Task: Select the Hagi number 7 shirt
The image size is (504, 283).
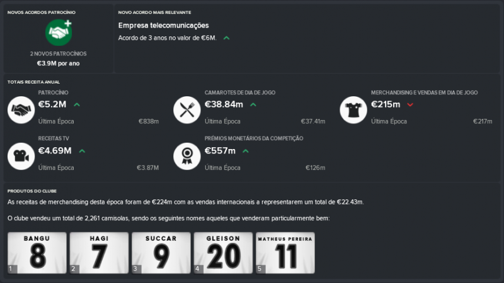Action: (99, 253)
